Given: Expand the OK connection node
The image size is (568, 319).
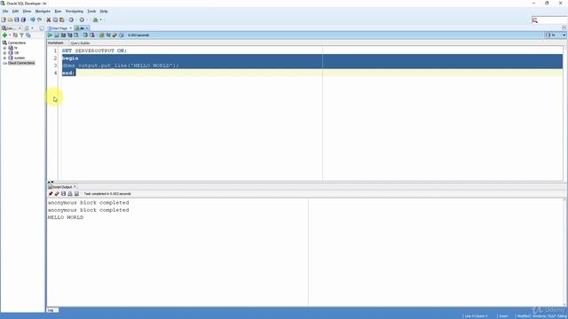Looking at the screenshot, I should click(4, 53).
